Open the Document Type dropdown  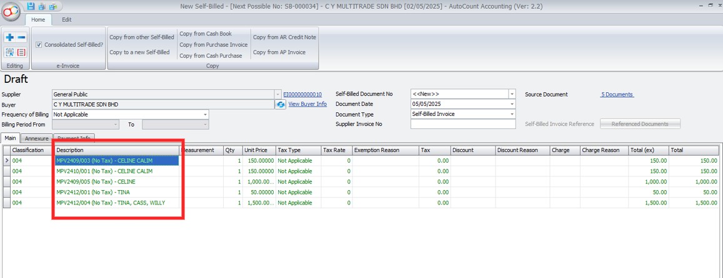(x=512, y=115)
